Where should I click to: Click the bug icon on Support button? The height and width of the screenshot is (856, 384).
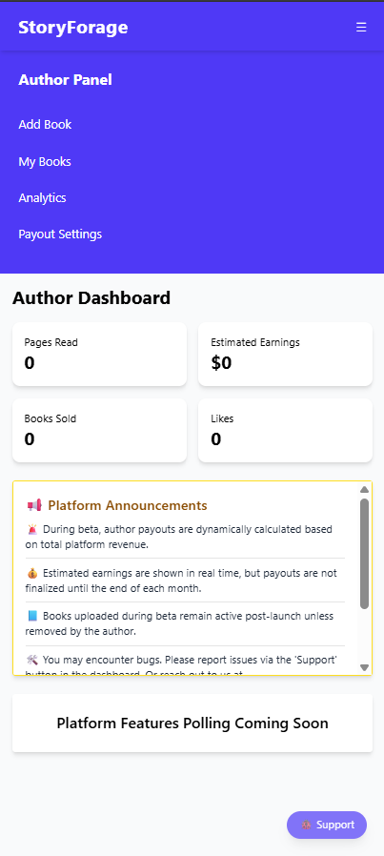(x=307, y=825)
